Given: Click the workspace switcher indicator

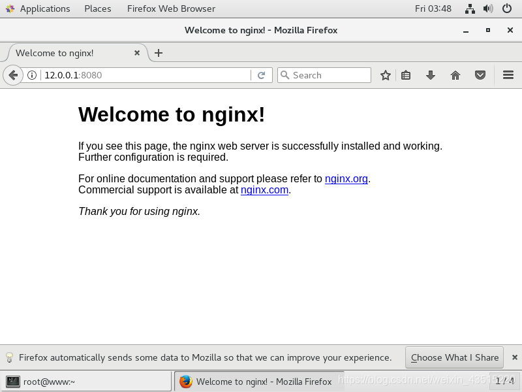Looking at the screenshot, I should click(504, 381).
